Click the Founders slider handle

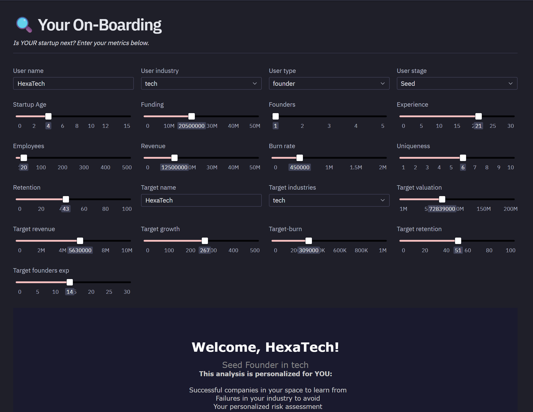(276, 116)
